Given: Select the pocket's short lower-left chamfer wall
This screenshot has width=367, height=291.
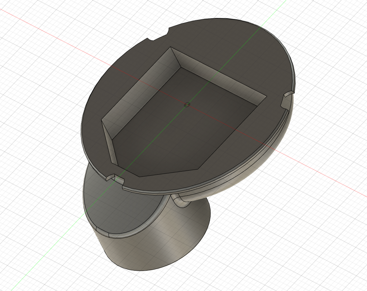Looking at the screenshot, I should pos(110,143).
